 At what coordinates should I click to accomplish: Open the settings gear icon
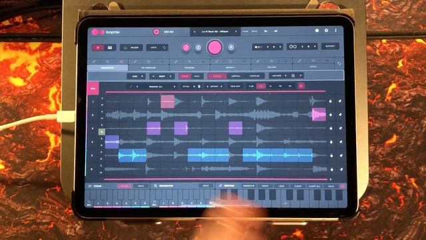326,31
